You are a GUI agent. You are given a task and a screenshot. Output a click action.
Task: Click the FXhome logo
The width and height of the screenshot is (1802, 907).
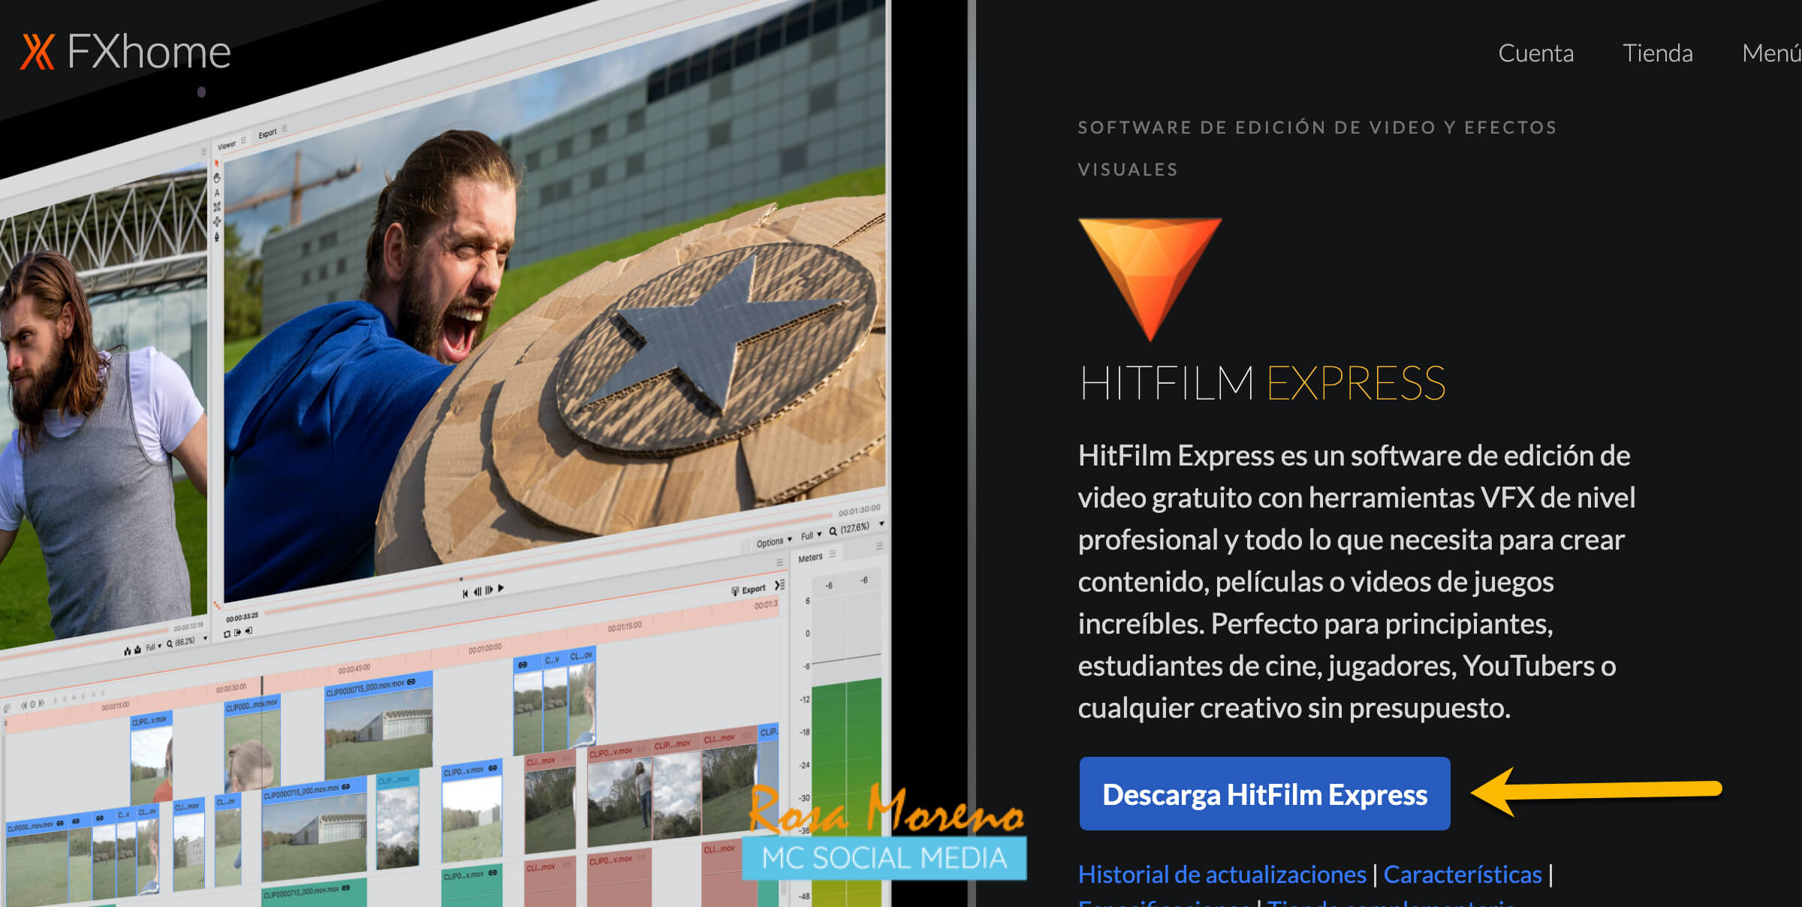tap(125, 52)
